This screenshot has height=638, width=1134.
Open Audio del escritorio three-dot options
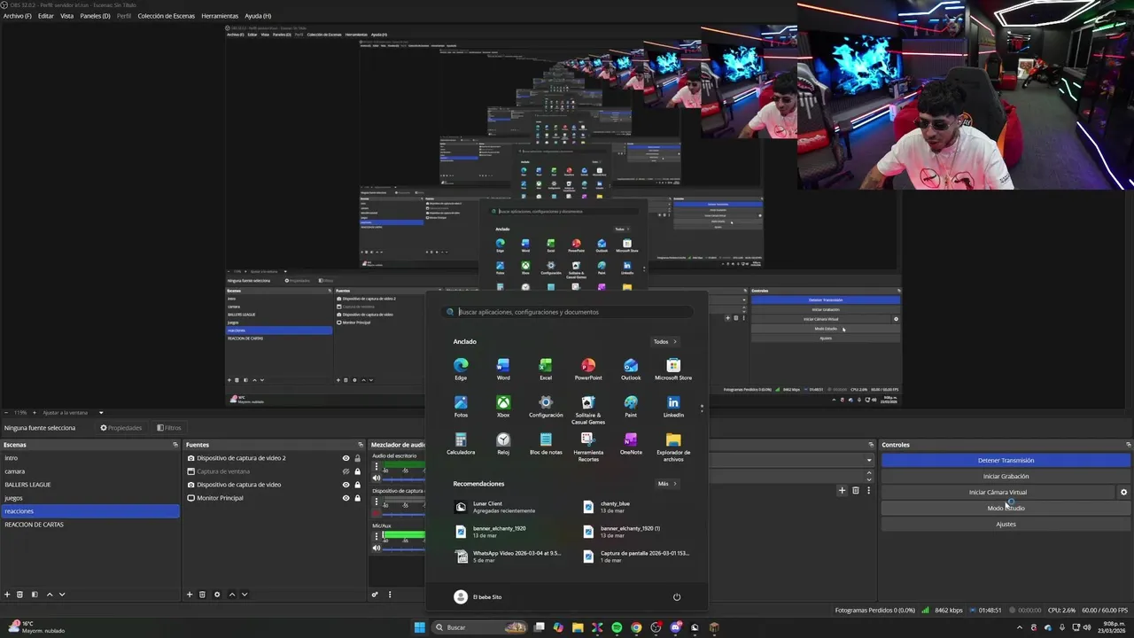coord(377,466)
